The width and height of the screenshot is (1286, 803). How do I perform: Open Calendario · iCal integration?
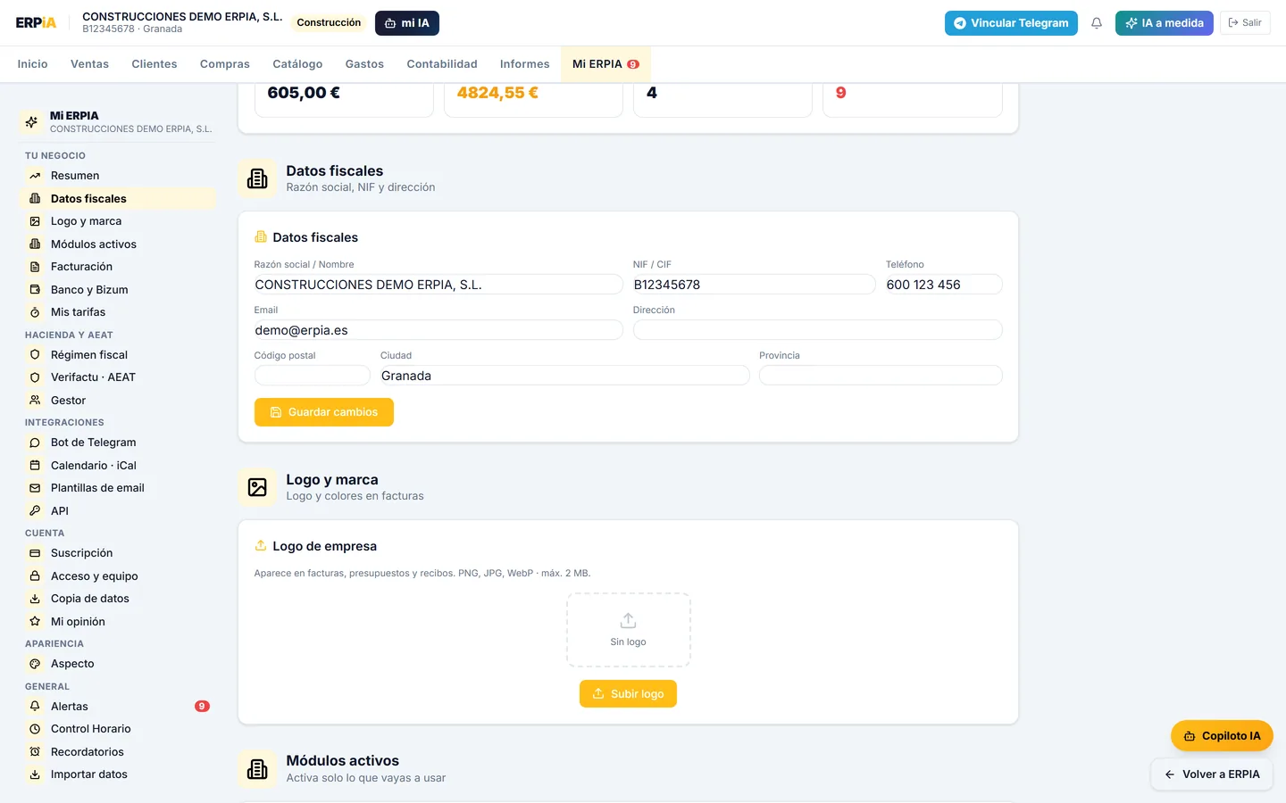pos(117,466)
